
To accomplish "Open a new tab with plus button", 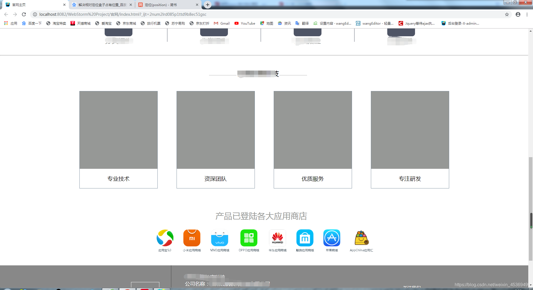I will 208,5.
